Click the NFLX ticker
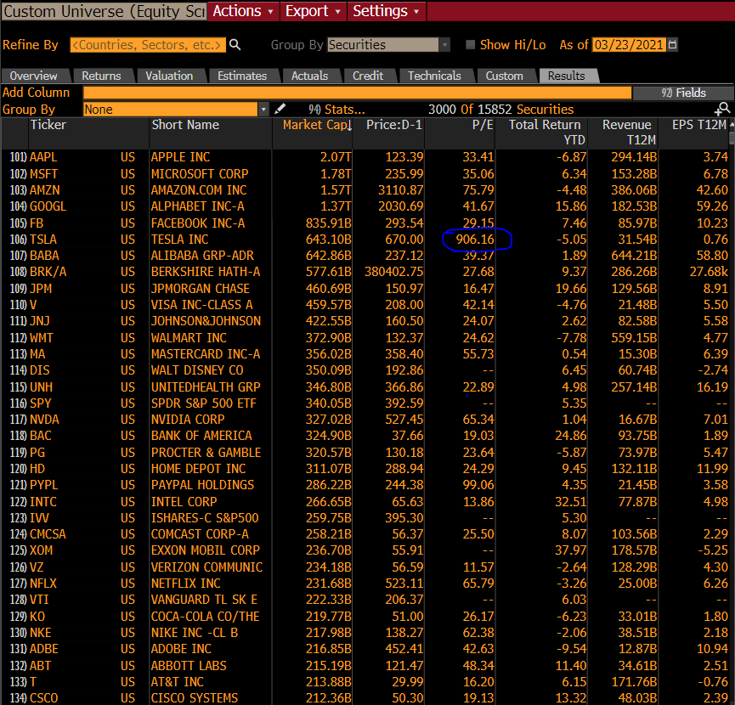The height and width of the screenshot is (705, 735). 43,584
